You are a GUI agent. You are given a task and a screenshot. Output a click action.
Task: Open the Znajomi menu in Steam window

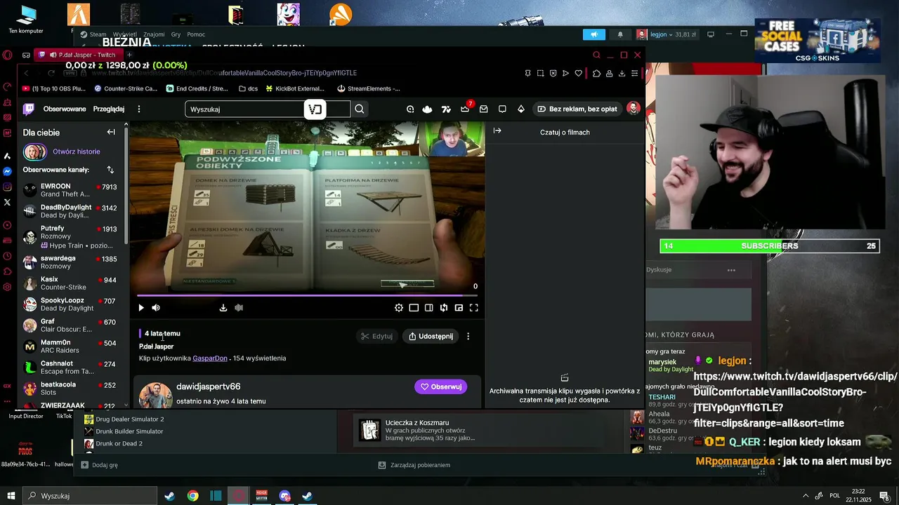click(x=154, y=34)
